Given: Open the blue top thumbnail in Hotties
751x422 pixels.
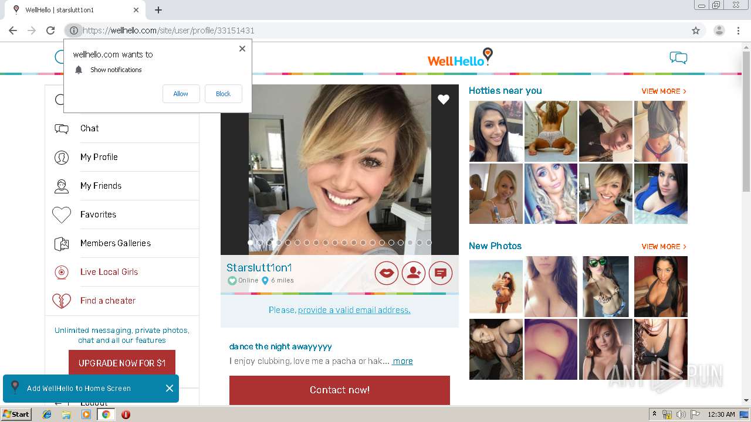Looking at the screenshot, I should click(661, 193).
